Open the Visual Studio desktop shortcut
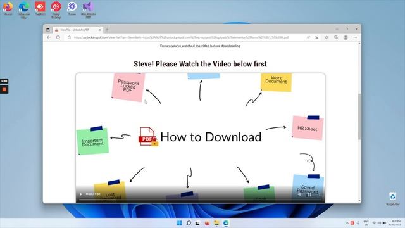The width and height of the screenshot is (405, 228). (88, 10)
